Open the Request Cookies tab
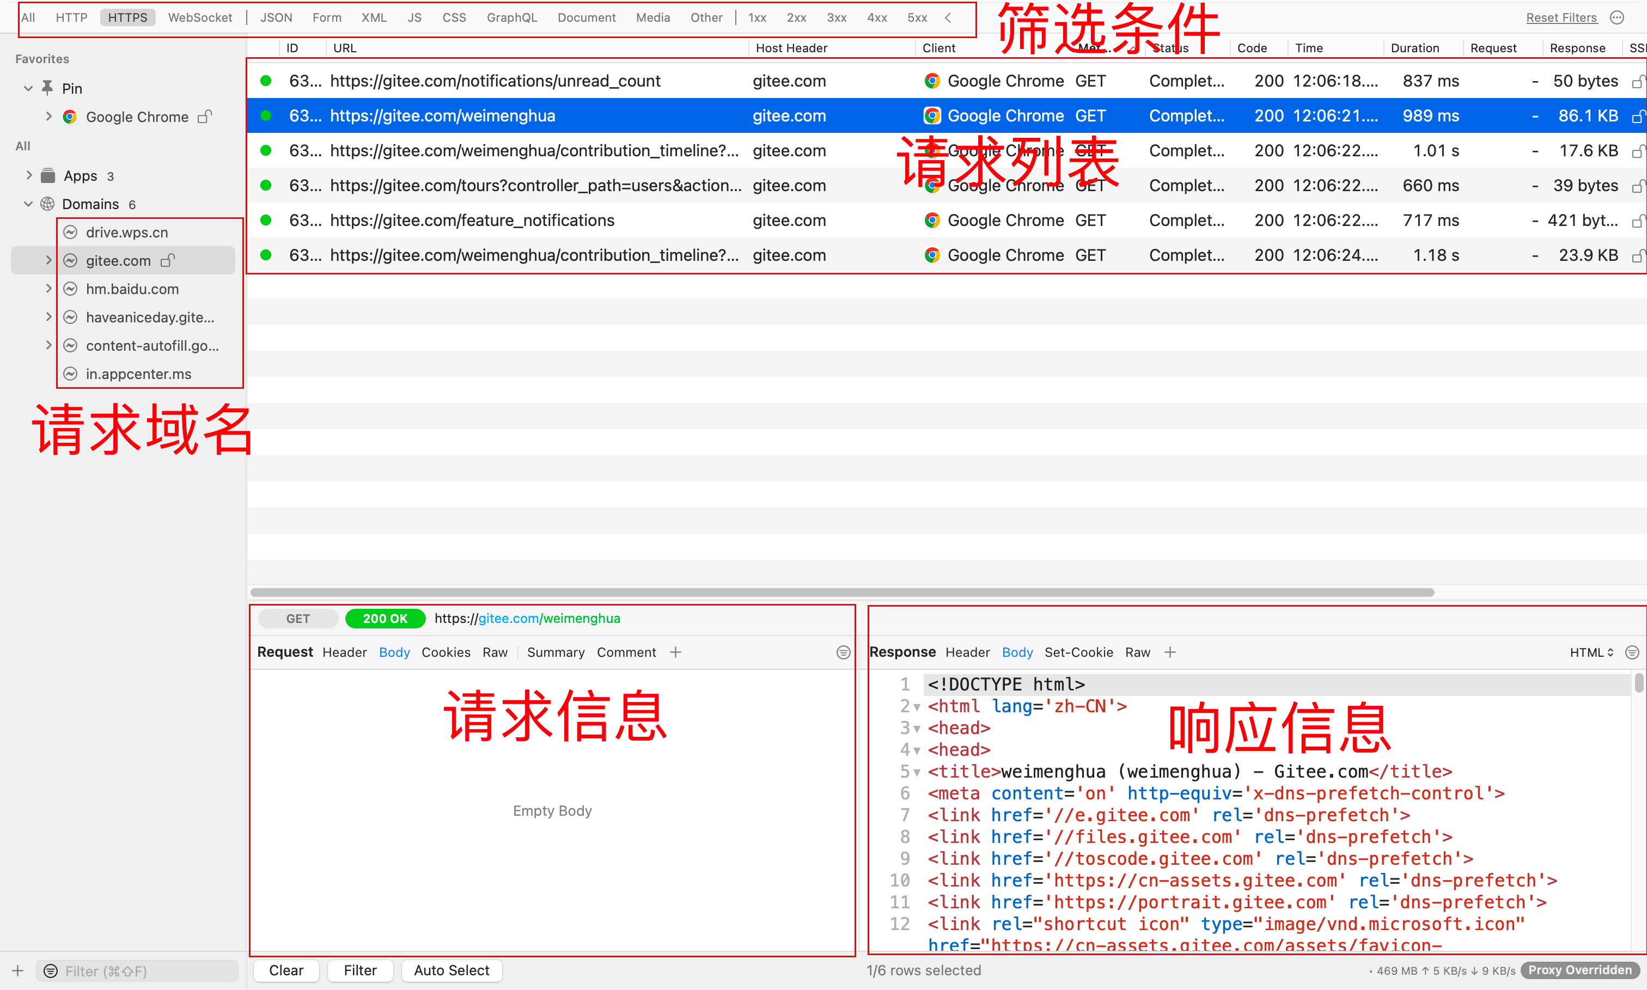Viewport: 1647px width, 990px height. [446, 652]
